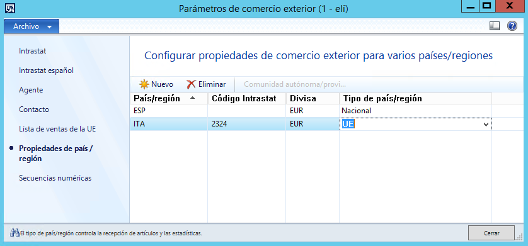Click the binoculars icon in status bar

[14, 233]
